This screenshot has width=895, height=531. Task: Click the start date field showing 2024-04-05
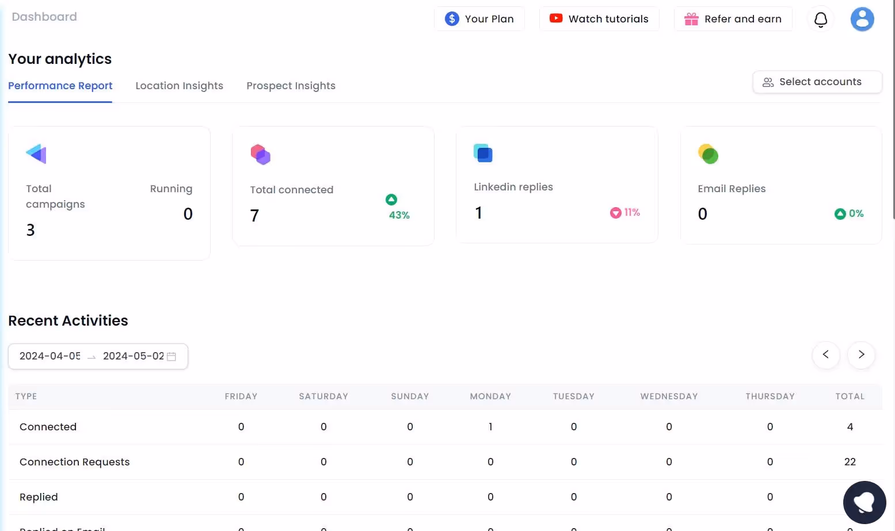(x=49, y=356)
